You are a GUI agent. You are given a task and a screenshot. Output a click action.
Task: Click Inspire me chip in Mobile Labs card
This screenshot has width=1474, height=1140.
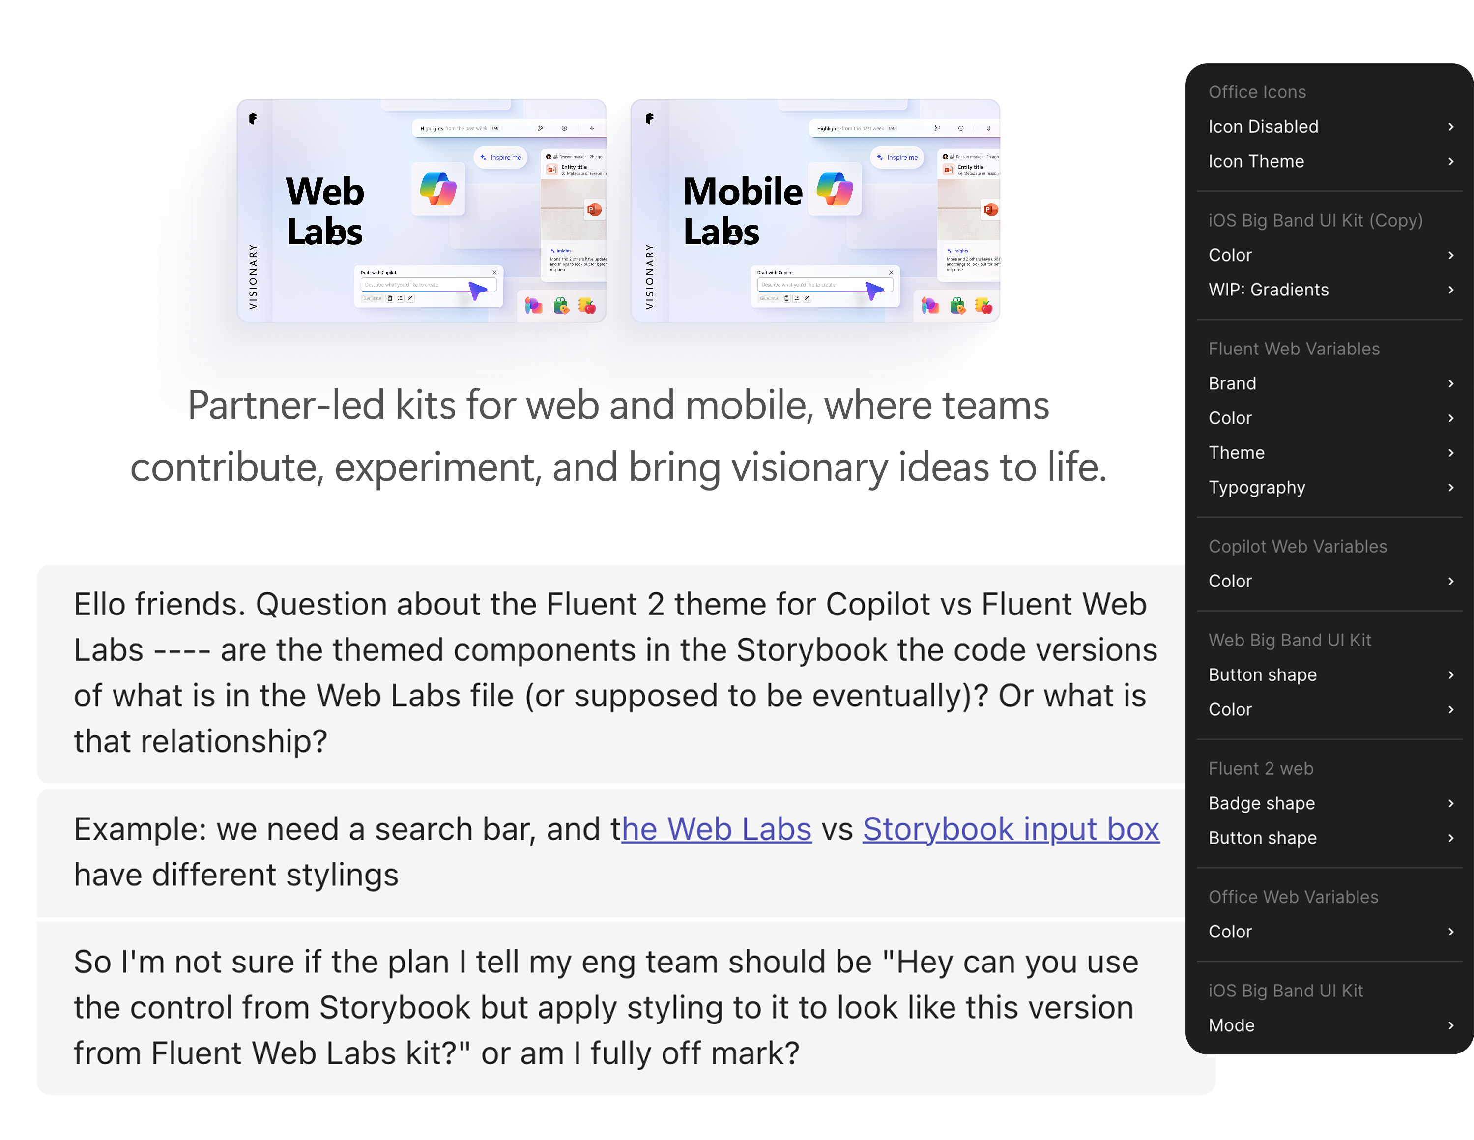point(897,157)
